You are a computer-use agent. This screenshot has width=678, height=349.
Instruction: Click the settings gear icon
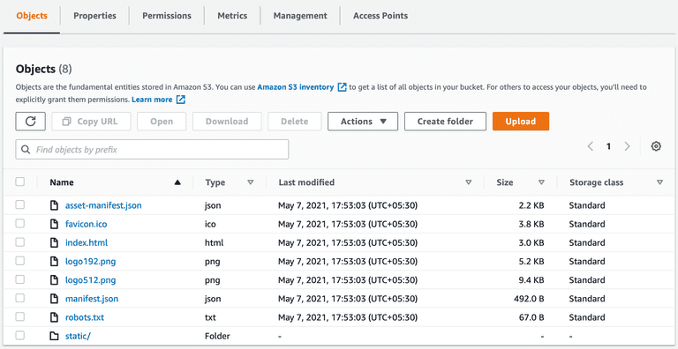click(656, 146)
